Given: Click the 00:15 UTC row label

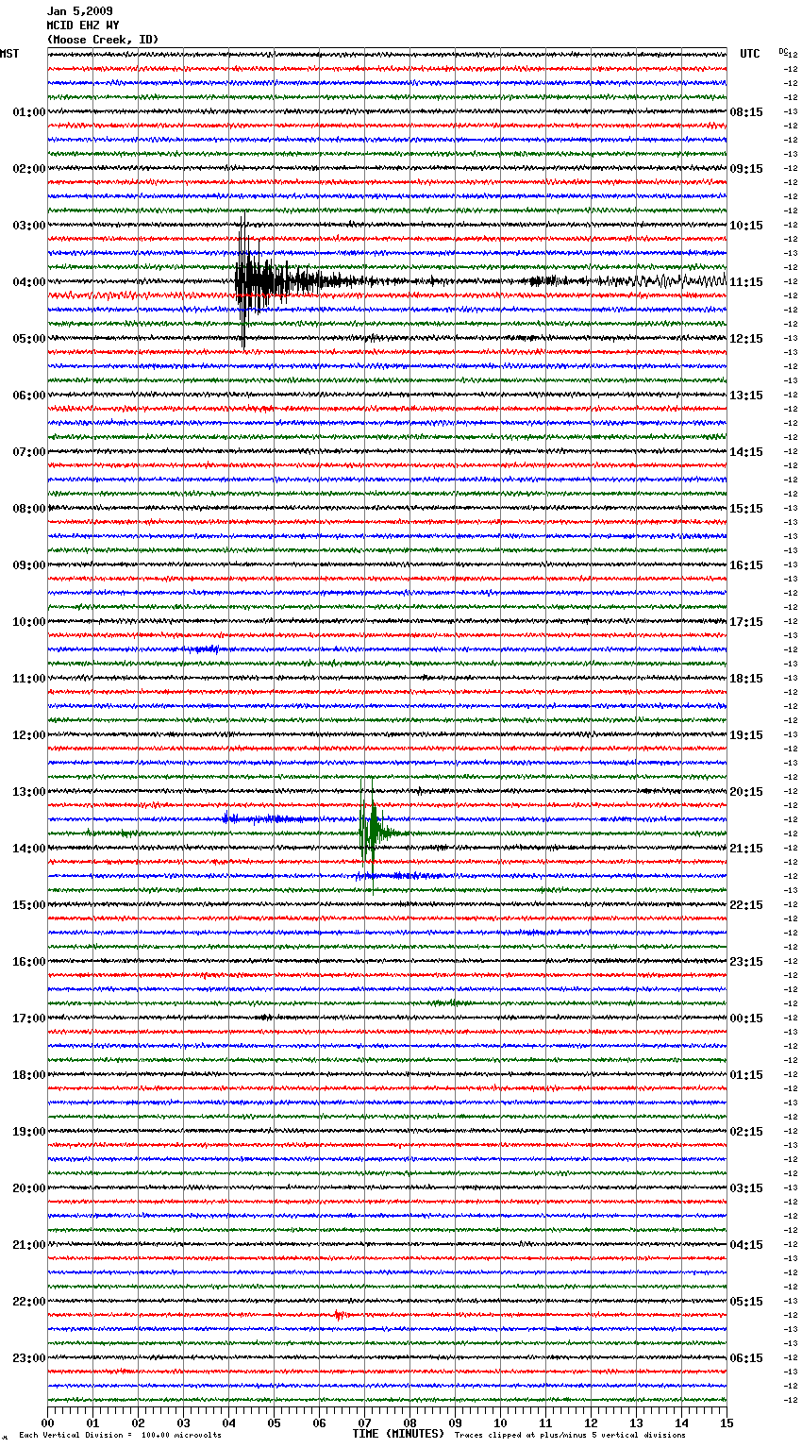Looking at the screenshot, I should (746, 1019).
